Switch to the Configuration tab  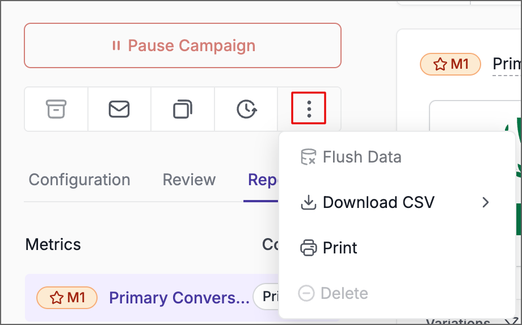(79, 180)
